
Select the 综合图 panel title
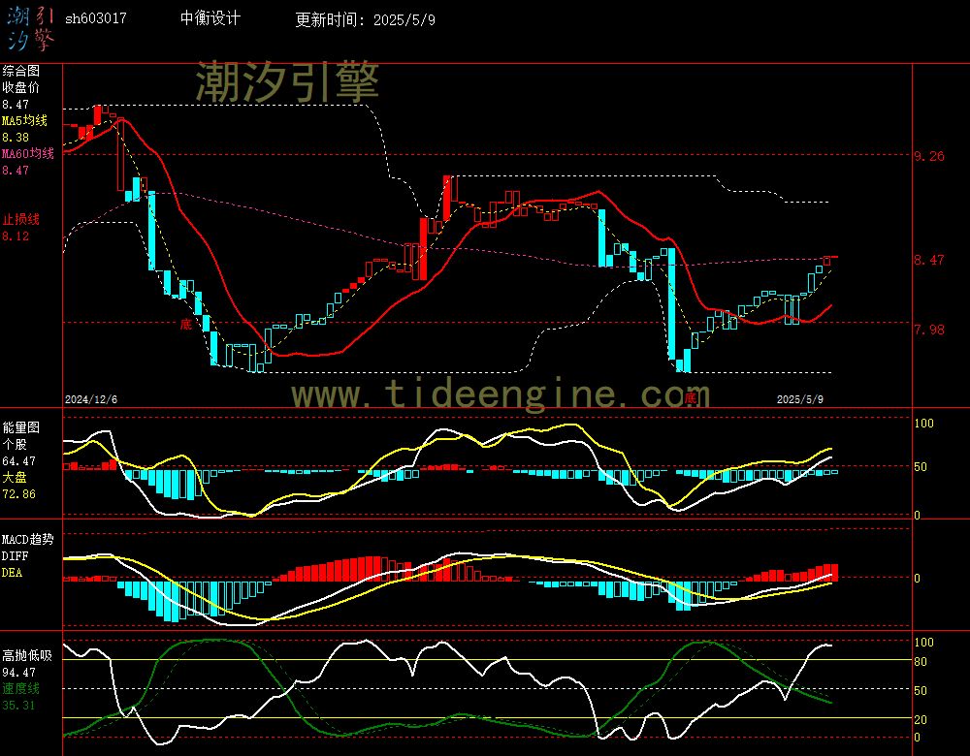[21, 71]
